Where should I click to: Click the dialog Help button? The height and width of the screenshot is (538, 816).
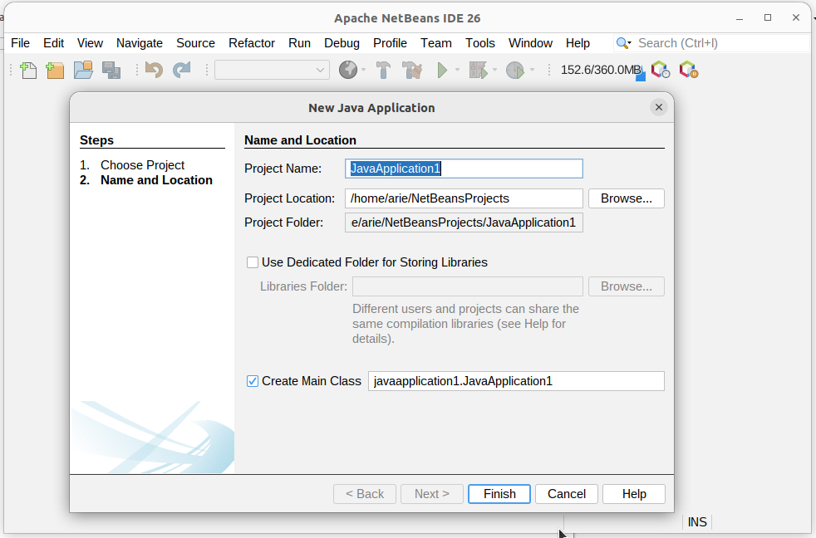coord(634,494)
